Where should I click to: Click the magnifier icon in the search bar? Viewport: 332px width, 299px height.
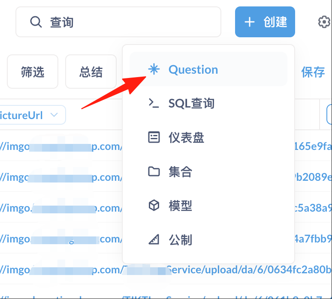(x=36, y=22)
